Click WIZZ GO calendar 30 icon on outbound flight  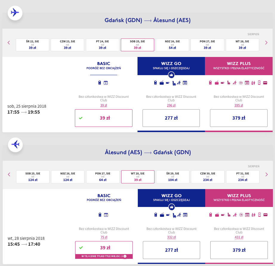(185, 83)
